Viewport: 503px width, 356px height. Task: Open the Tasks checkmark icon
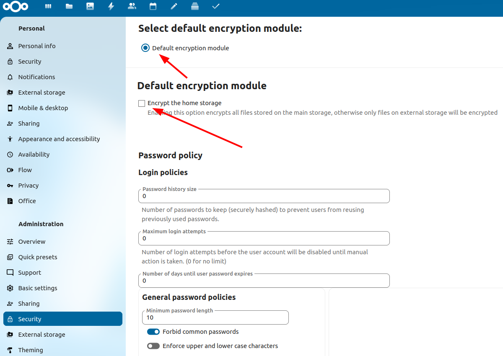(215, 6)
